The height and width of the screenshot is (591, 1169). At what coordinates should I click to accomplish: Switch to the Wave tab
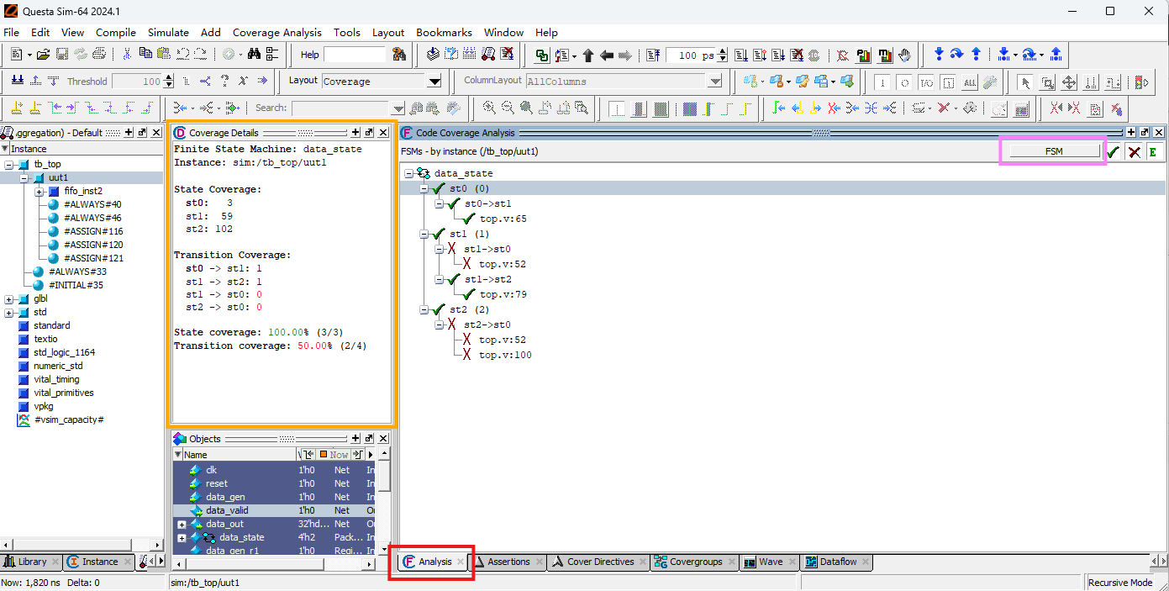point(770,562)
